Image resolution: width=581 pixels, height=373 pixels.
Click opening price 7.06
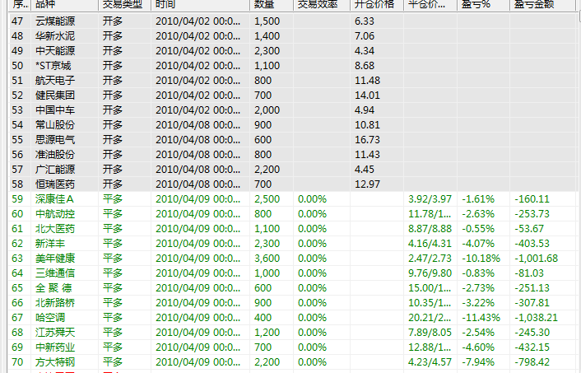point(365,36)
